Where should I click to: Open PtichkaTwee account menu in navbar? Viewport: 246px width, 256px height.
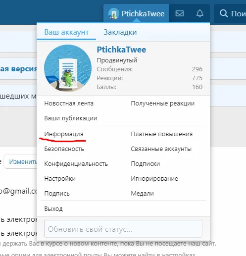pos(136,13)
